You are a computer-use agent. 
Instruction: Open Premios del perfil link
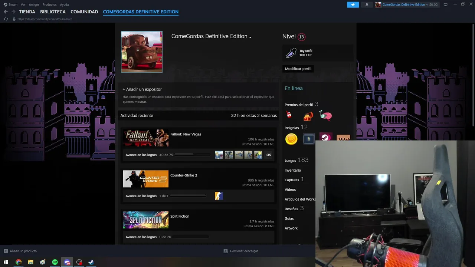click(x=301, y=105)
